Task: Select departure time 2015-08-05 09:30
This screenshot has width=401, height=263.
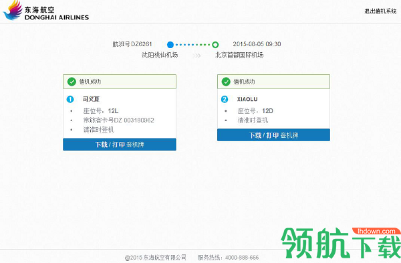Action: click(x=257, y=44)
